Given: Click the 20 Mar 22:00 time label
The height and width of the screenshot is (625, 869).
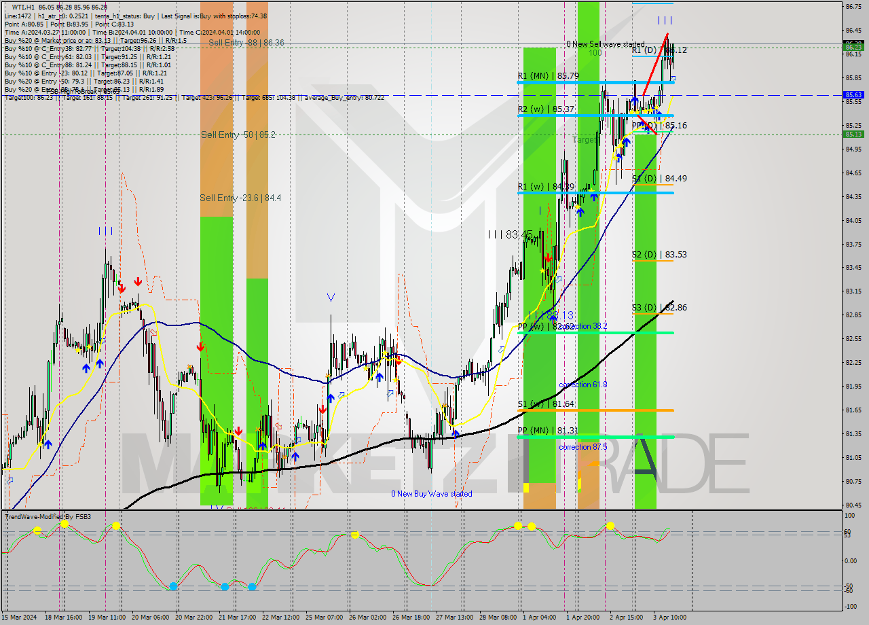Looking at the screenshot, I should tap(193, 618).
